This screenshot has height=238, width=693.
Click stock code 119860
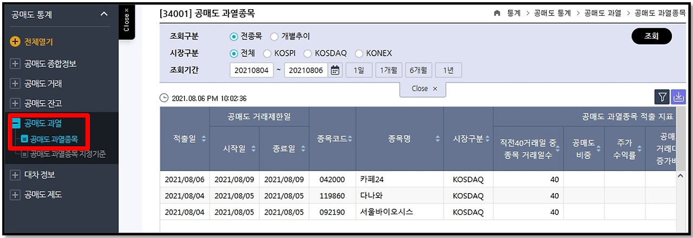click(332, 196)
